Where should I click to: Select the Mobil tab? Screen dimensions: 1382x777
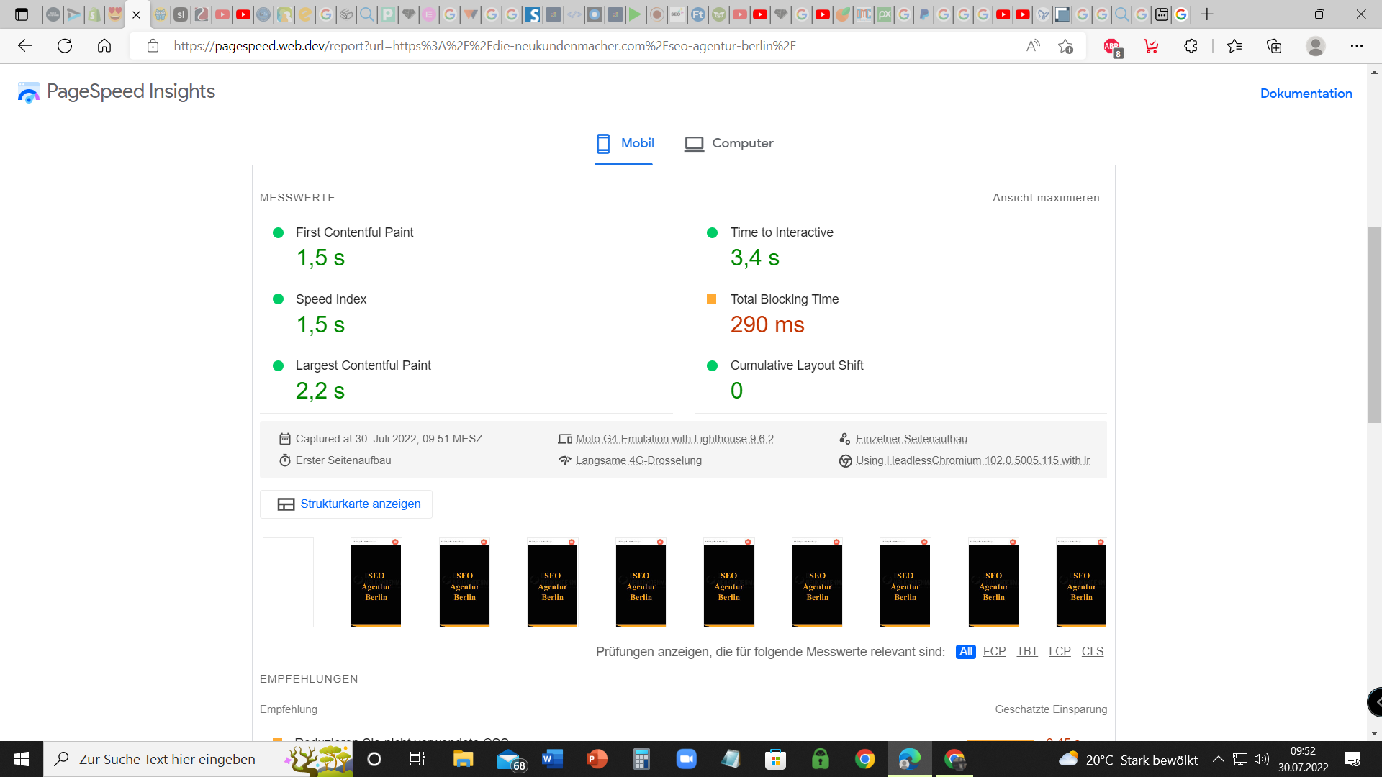(x=624, y=143)
